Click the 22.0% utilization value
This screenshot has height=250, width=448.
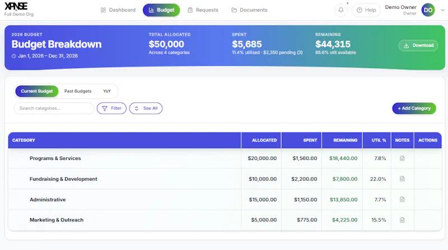[x=378, y=179]
